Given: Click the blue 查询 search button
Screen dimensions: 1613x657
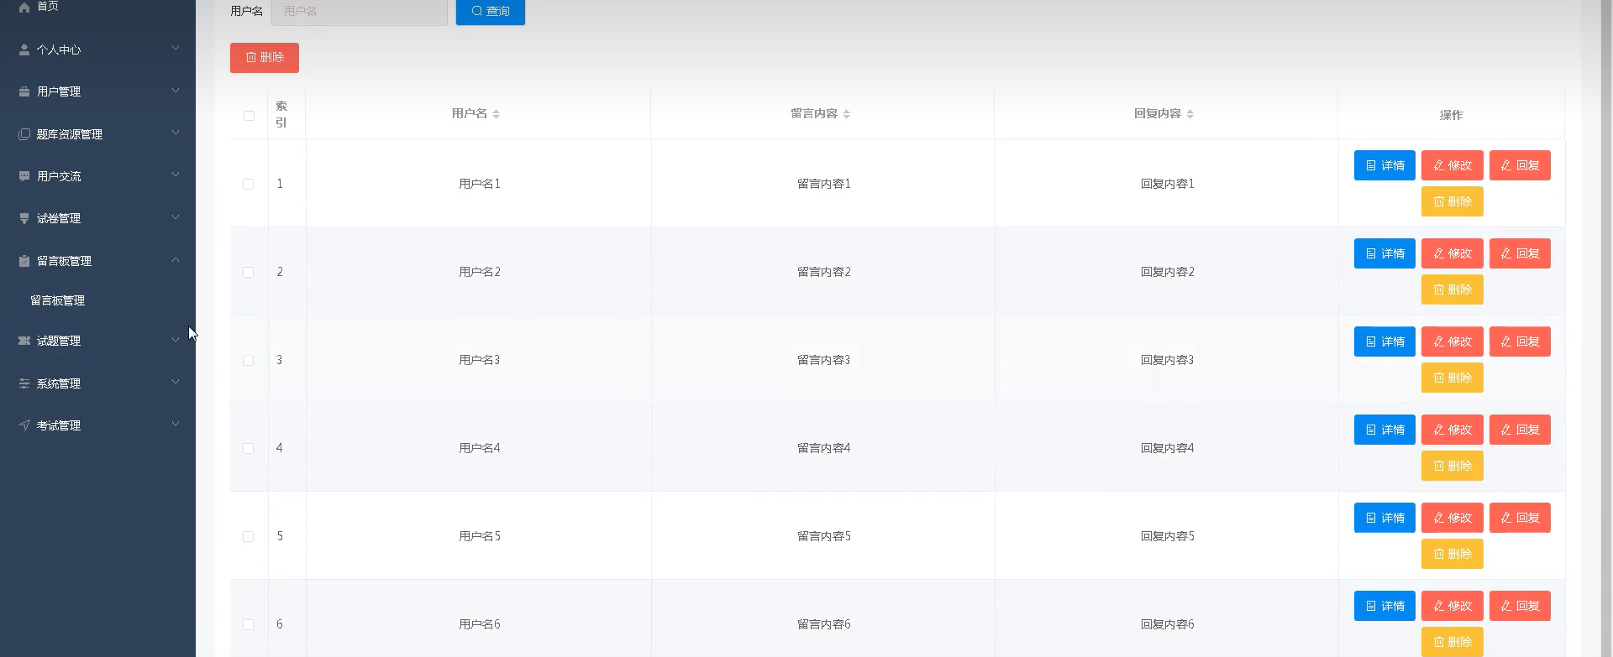Looking at the screenshot, I should coord(491,12).
